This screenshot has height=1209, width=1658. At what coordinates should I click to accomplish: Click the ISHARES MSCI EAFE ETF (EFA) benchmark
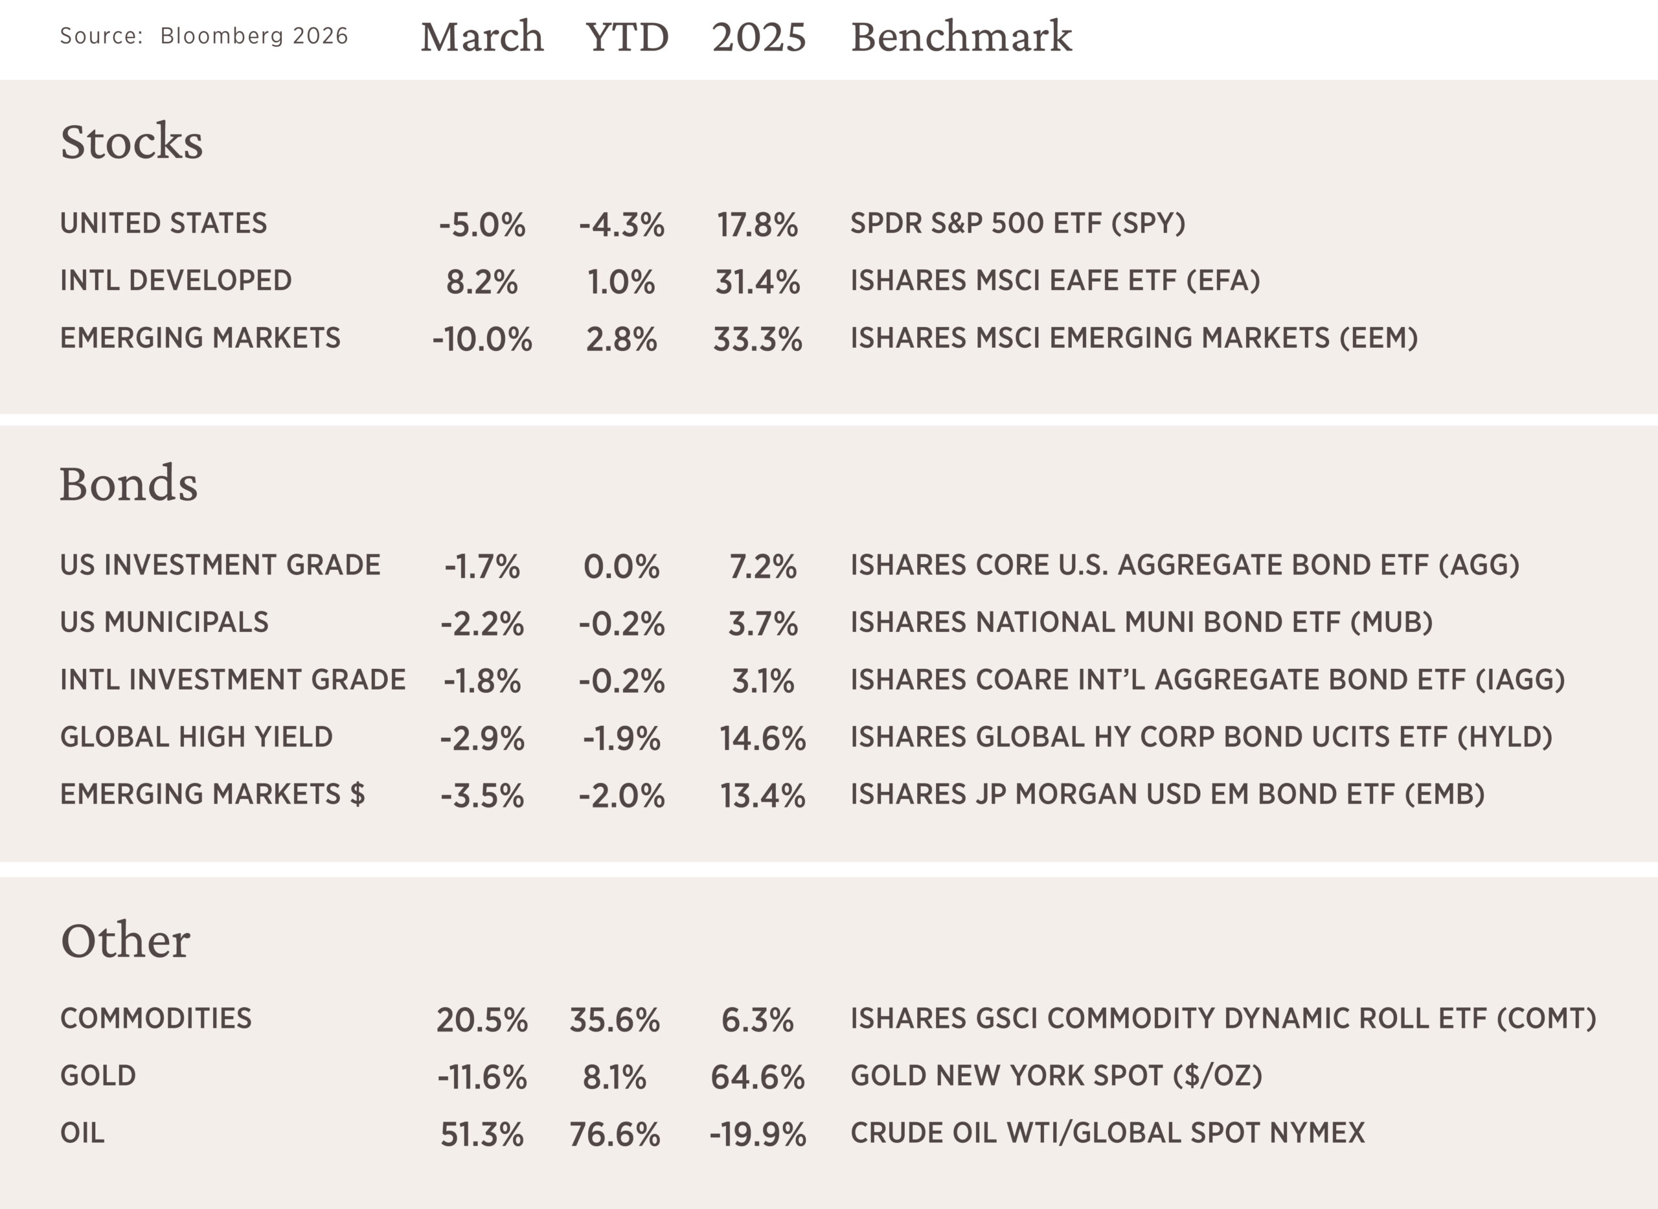point(1054,280)
